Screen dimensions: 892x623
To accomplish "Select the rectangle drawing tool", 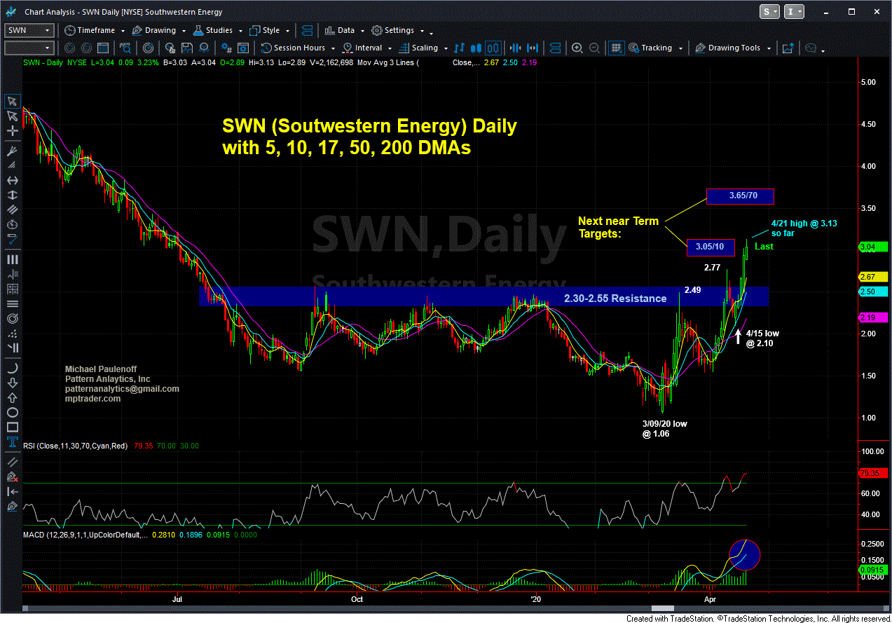I will coord(12,427).
